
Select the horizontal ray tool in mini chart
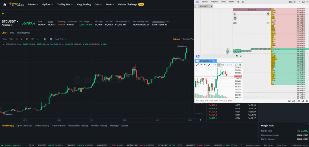[x=205, y=65]
